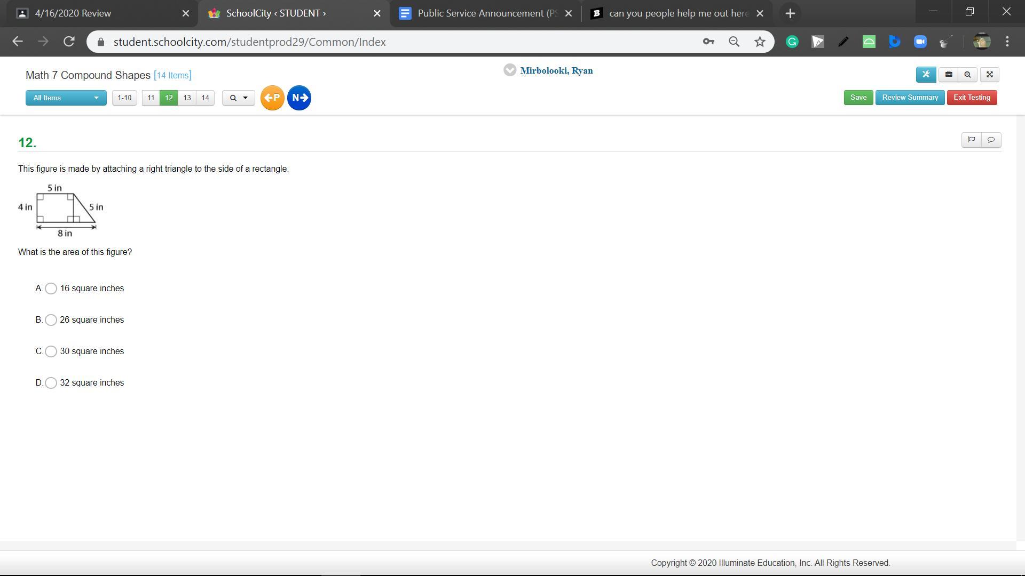Go to item 13 in the navigator
This screenshot has width=1025, height=576.
[x=187, y=98]
